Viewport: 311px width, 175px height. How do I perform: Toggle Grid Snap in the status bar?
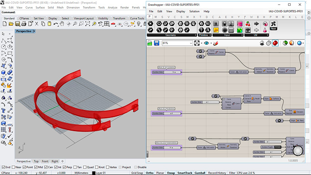(x=137, y=173)
